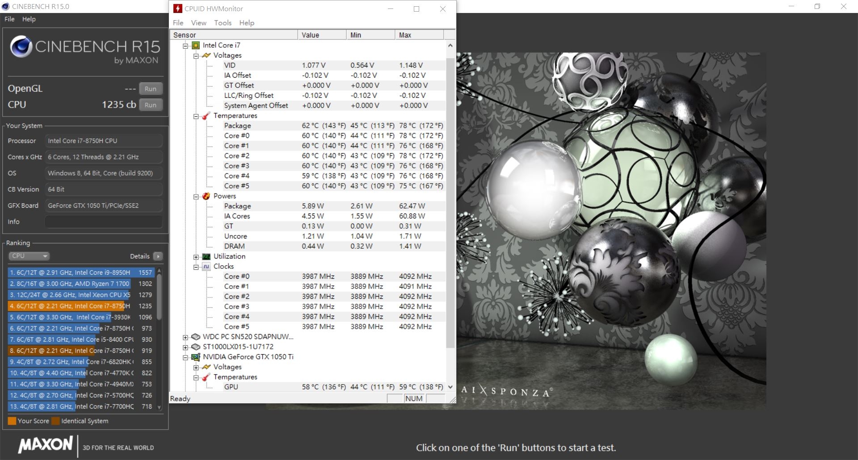Click the Powers flame icon
858x460 pixels.
click(206, 196)
